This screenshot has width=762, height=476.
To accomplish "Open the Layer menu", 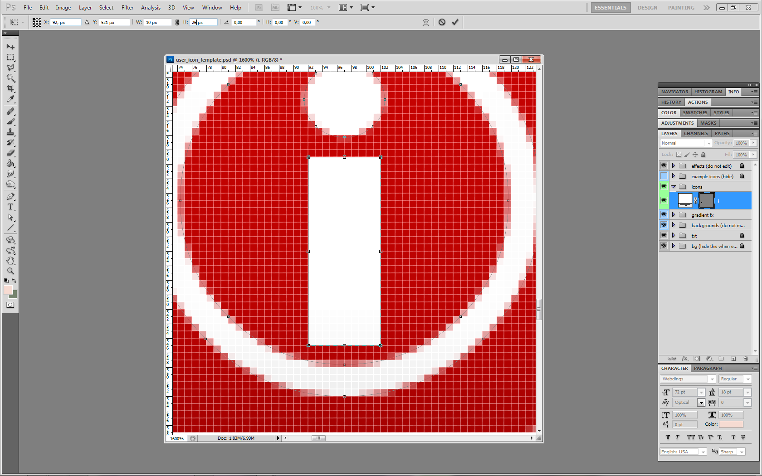I will (85, 8).
